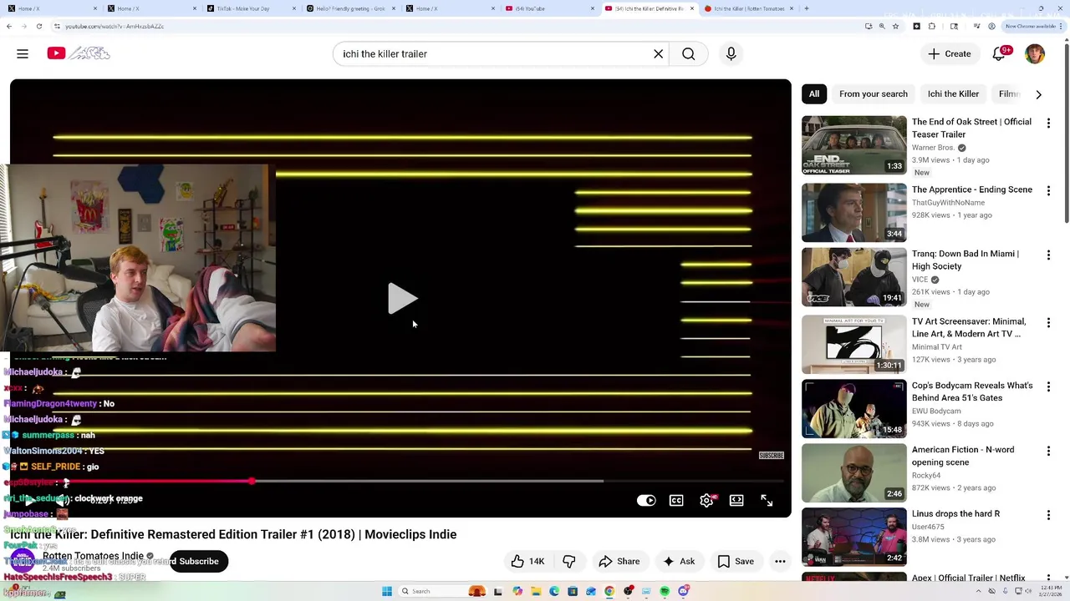The width and height of the screenshot is (1070, 601).
Task: Go back in the browser
Action: 9,26
